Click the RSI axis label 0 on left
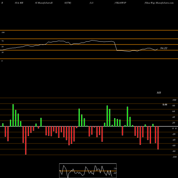178x178 pixels. (x=2, y=61)
